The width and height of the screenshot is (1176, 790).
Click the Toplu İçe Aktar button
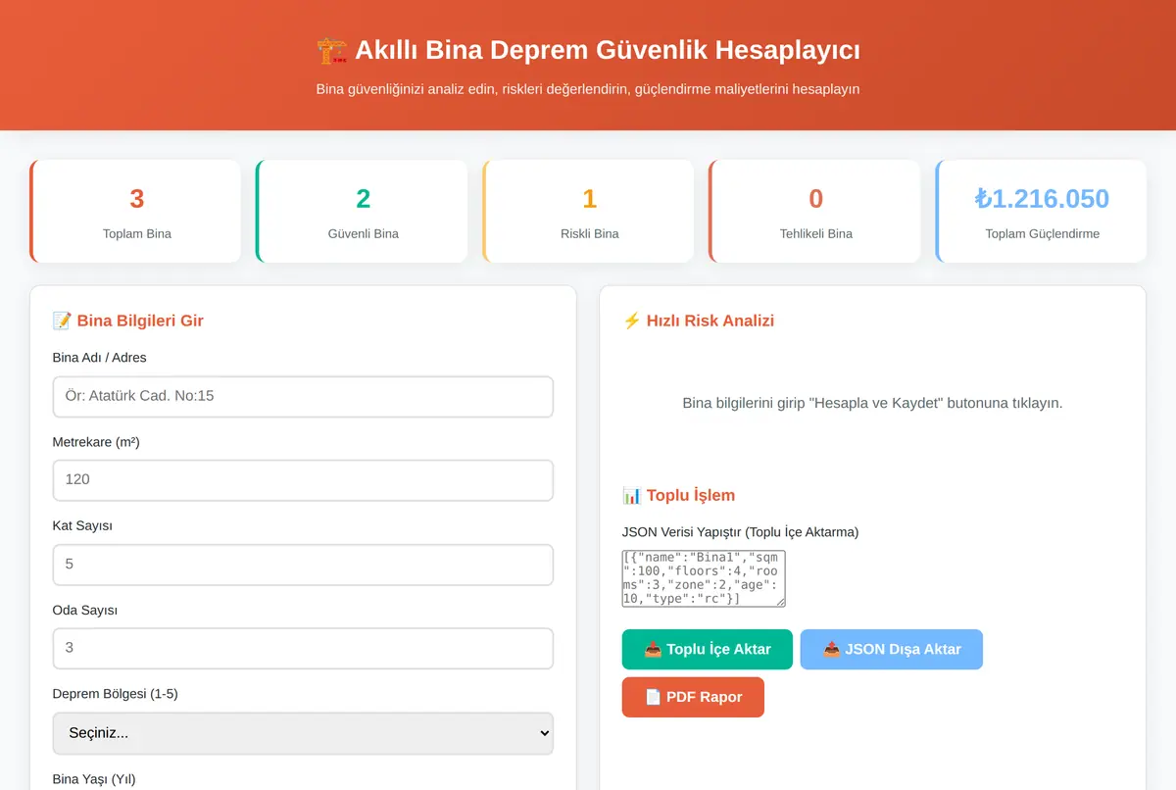[708, 649]
